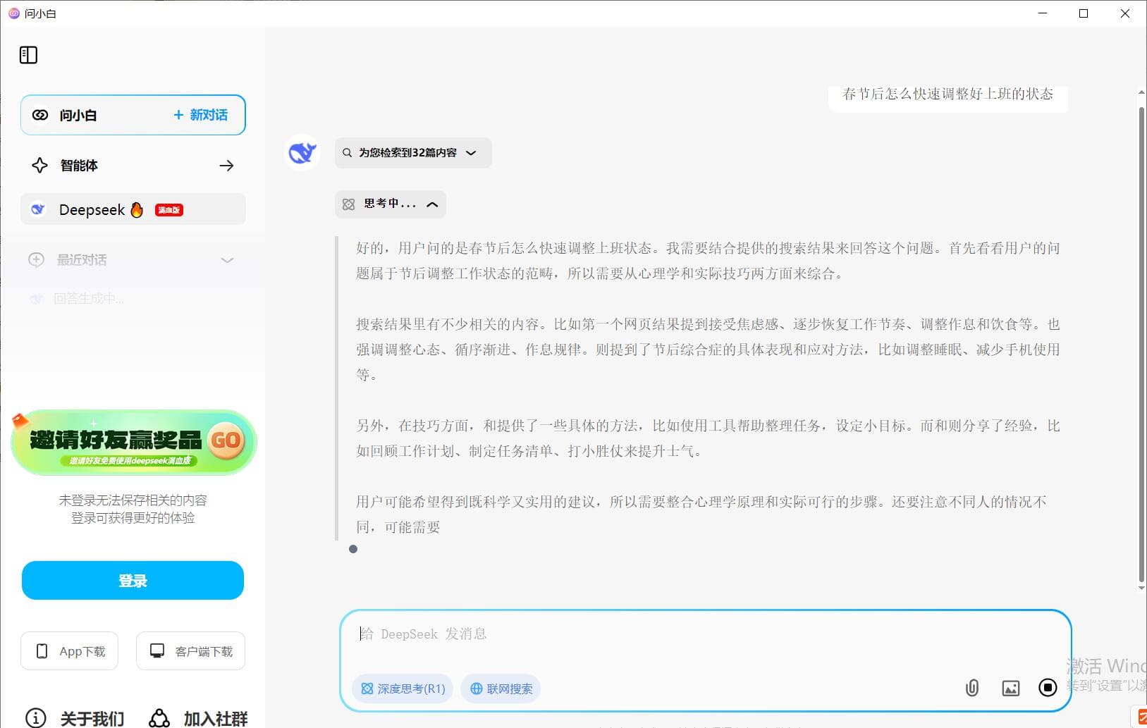Click the 给 DeepSeek 发消息 input field
The width and height of the screenshot is (1147, 728).
pos(634,634)
